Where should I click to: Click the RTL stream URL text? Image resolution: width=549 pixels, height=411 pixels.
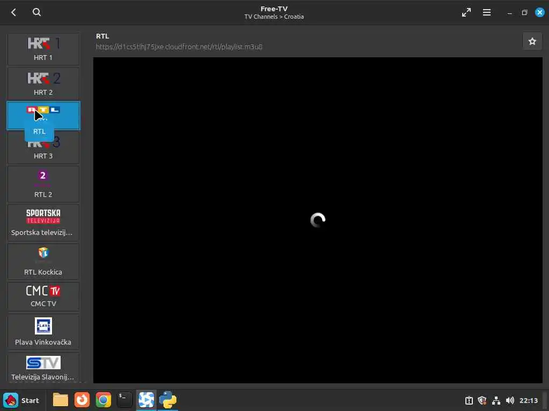[x=179, y=47]
